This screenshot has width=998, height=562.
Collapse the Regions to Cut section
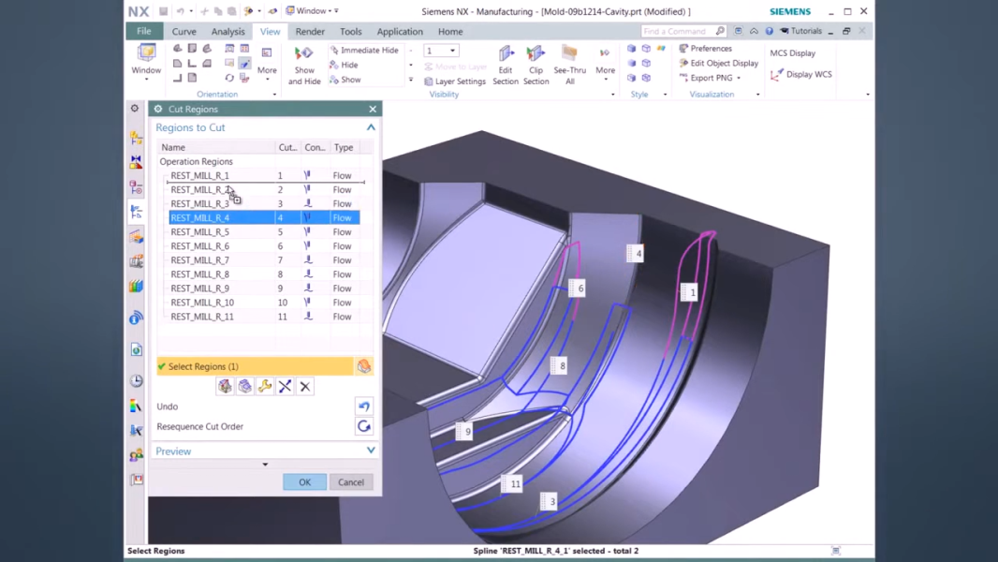(x=371, y=127)
